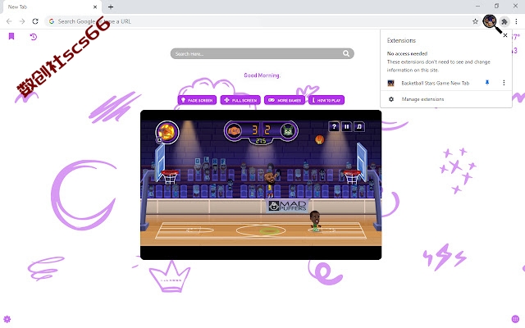This screenshot has width=525, height=328.
Task: Click the browser back arrow
Action: click(x=9, y=21)
